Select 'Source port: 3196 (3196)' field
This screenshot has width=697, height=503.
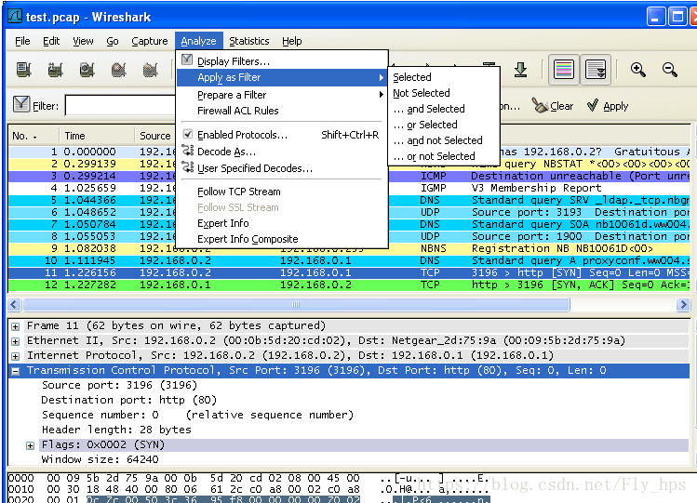pos(119,385)
